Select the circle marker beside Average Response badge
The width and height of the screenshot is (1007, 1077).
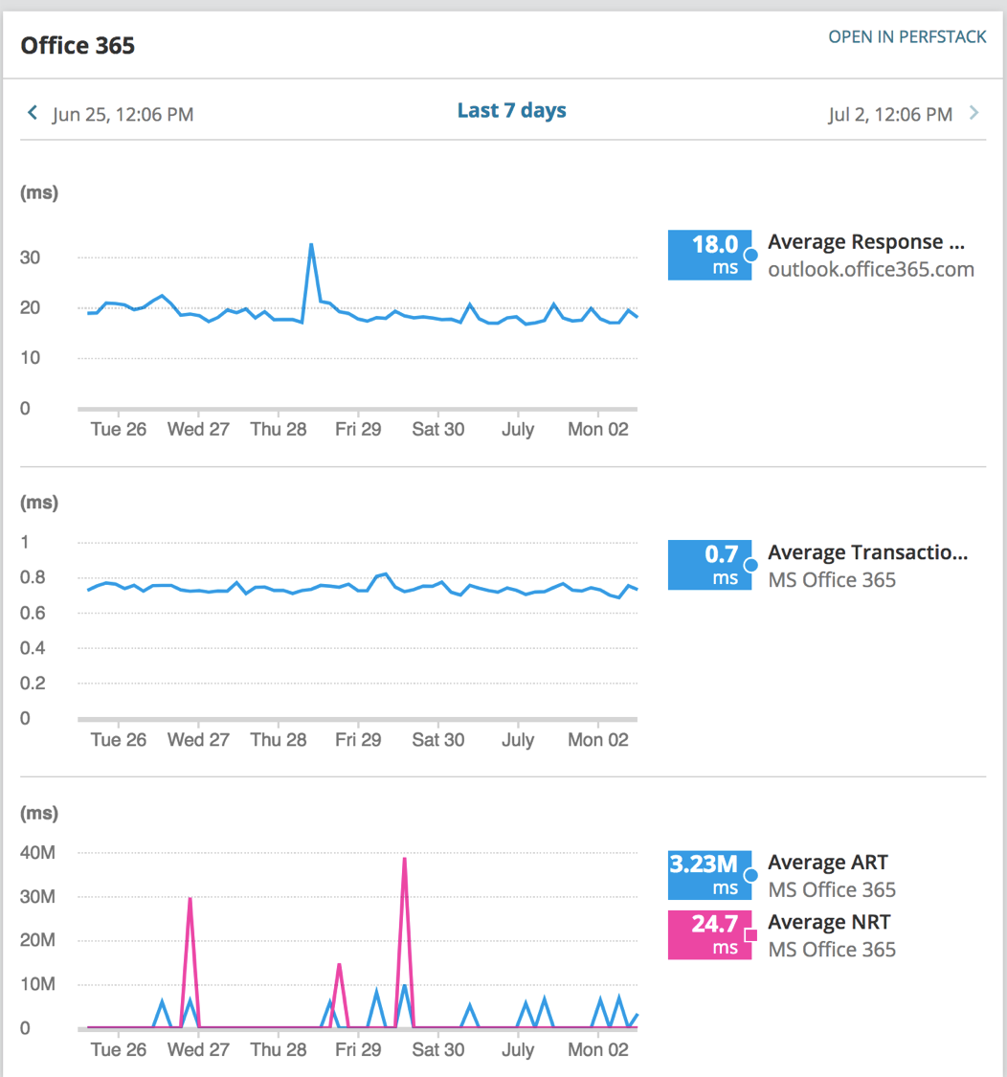[752, 255]
